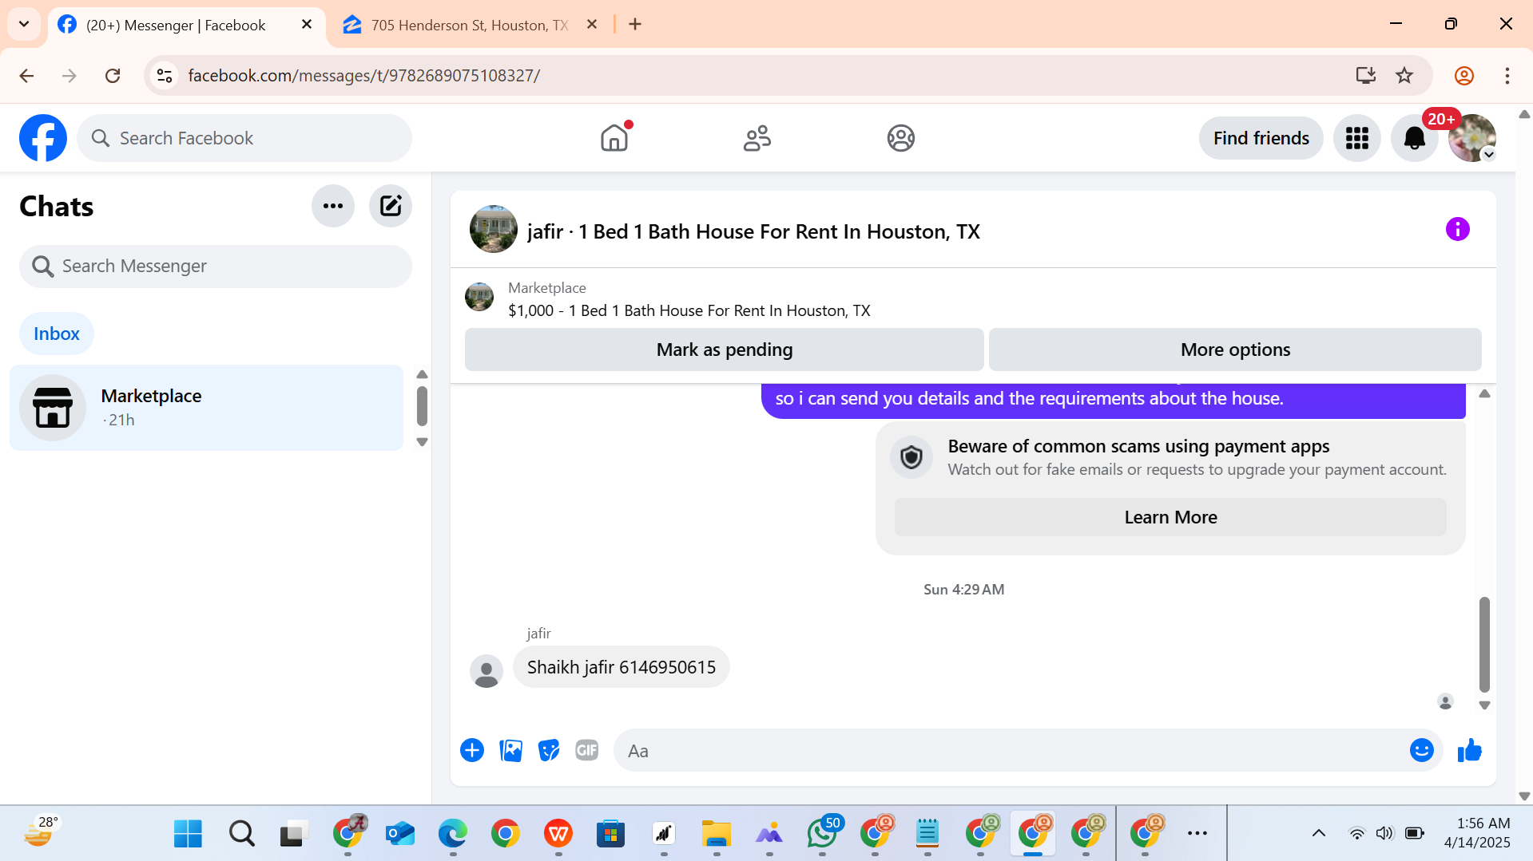Bookmark this page with star icon

pos(1404,76)
